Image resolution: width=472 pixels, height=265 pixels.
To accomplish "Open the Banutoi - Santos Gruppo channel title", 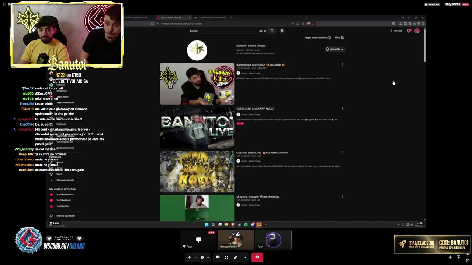I will 251,46.
